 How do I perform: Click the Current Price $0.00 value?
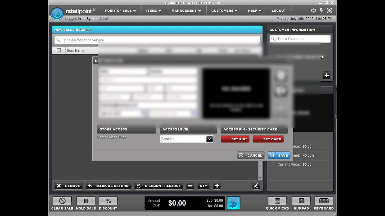(307, 164)
